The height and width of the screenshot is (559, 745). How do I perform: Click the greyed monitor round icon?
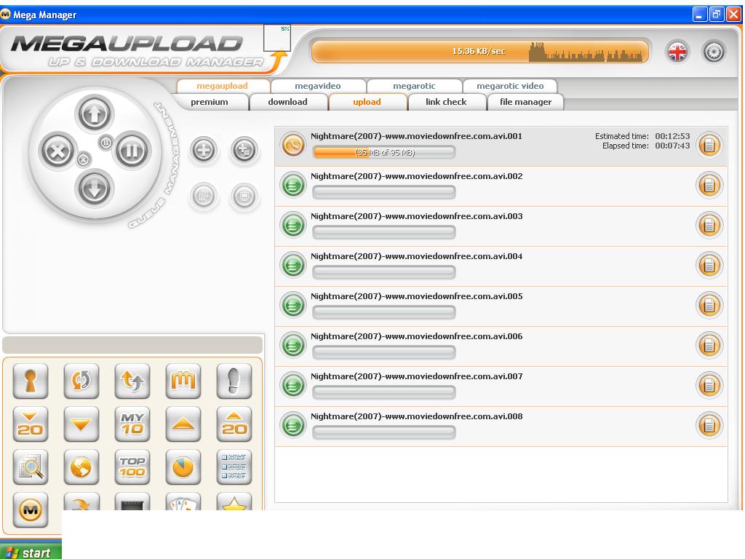[244, 196]
